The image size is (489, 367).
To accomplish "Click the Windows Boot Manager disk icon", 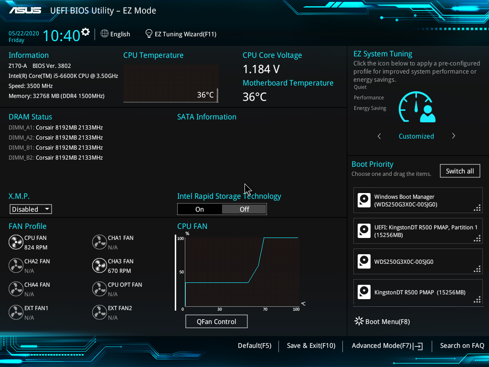I will [x=364, y=200].
